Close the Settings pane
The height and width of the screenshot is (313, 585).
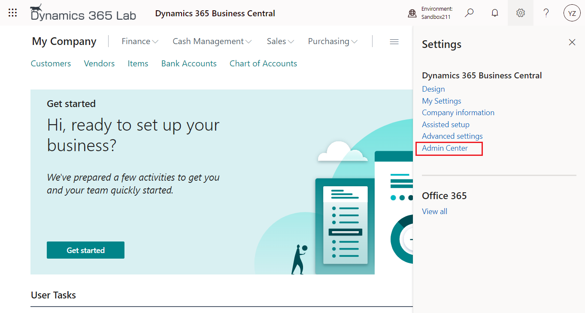pyautogui.click(x=572, y=42)
